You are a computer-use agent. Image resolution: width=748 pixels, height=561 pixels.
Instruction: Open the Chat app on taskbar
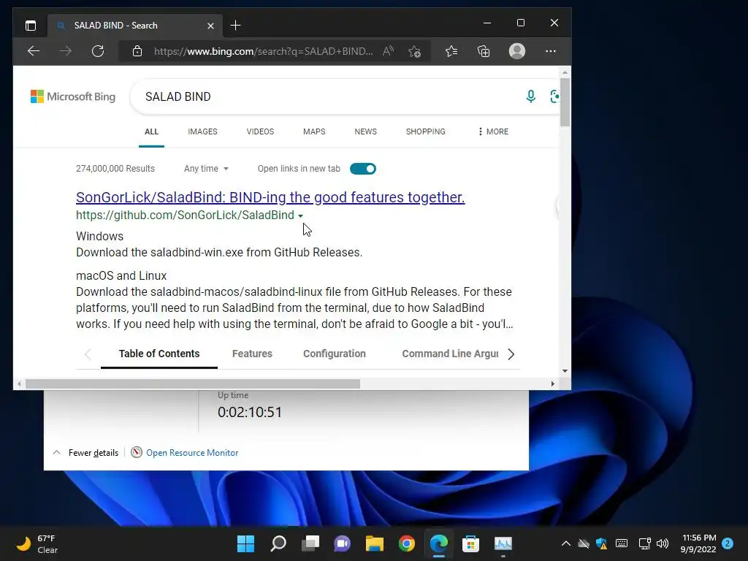(x=342, y=543)
